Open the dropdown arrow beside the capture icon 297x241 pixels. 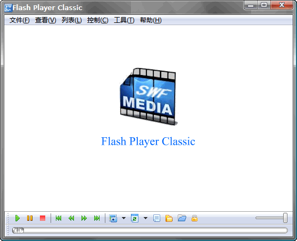click(123, 218)
